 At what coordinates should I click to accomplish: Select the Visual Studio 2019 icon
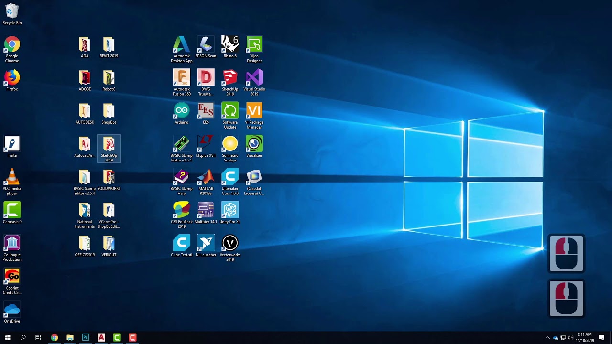coord(254,78)
